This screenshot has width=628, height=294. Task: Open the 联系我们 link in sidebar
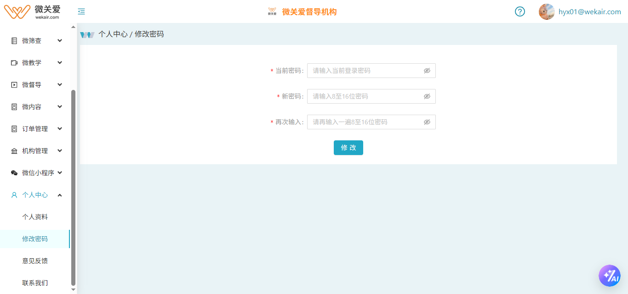[35, 283]
